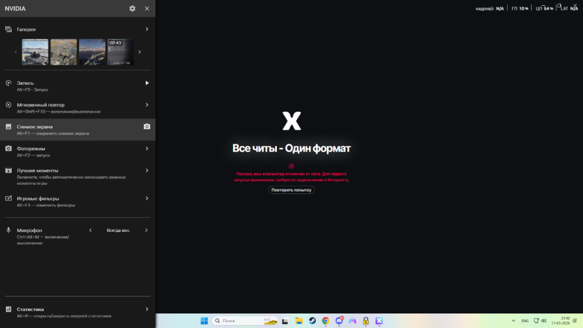This screenshot has height=328, width=583.
Task: Open File Explorer from the taskbar
Action: [298, 321]
